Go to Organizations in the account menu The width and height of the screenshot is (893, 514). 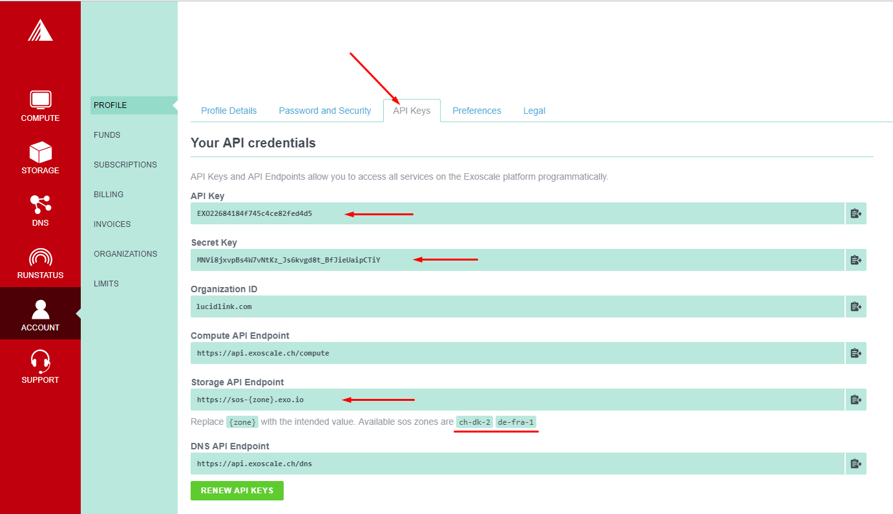click(x=125, y=254)
